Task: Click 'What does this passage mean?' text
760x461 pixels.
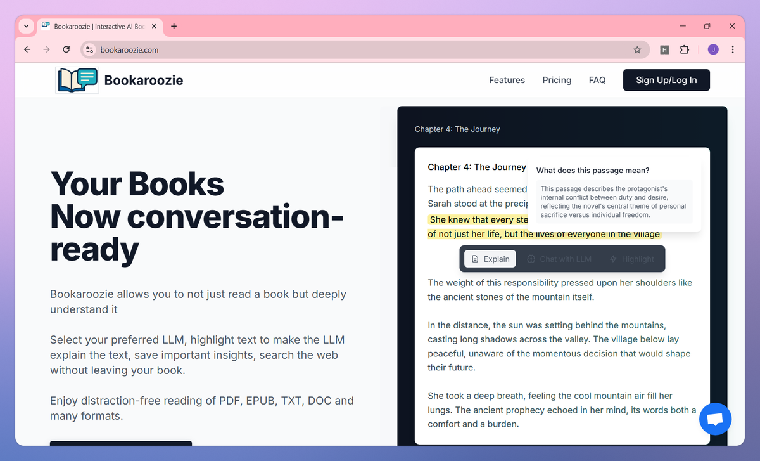Action: [x=593, y=170]
